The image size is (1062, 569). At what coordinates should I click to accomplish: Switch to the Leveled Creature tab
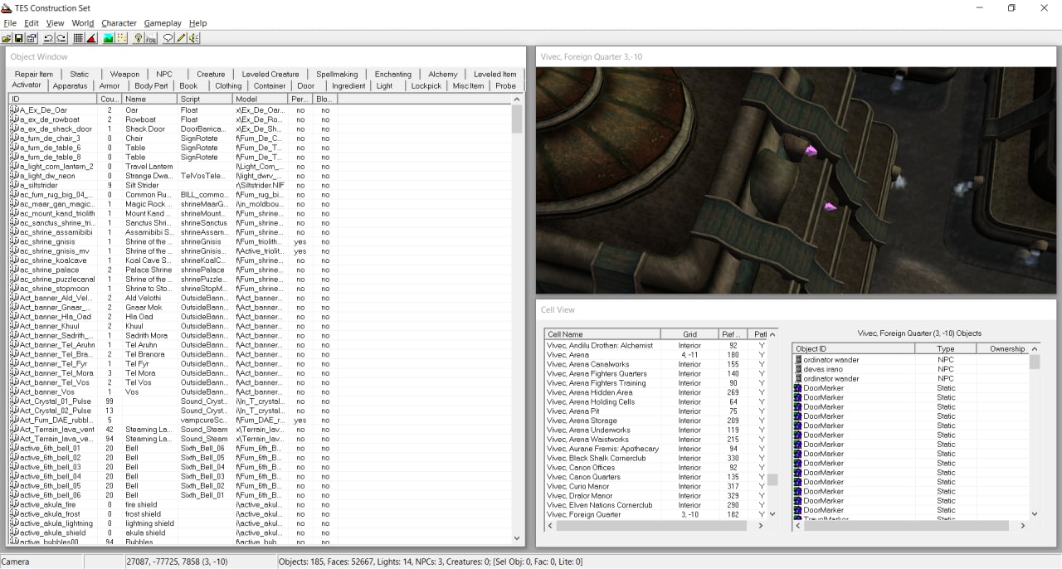(x=270, y=74)
